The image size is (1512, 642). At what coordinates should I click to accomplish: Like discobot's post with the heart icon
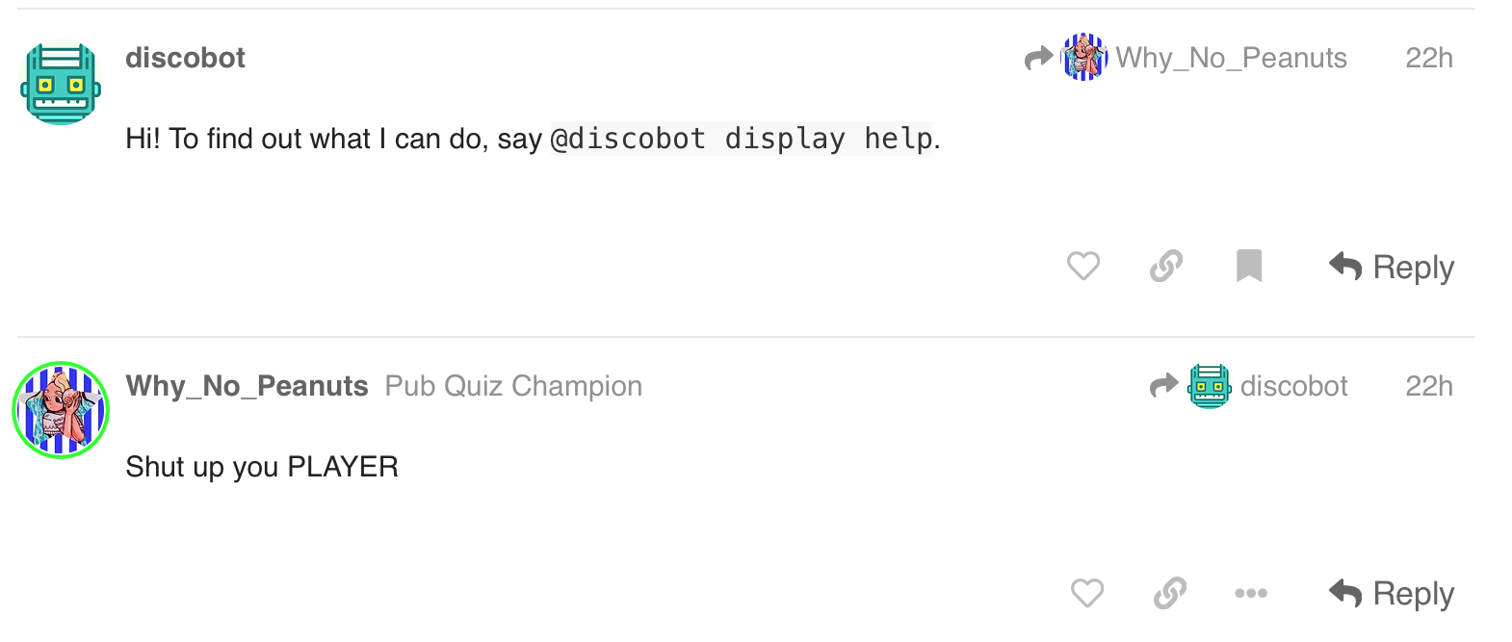[1083, 266]
